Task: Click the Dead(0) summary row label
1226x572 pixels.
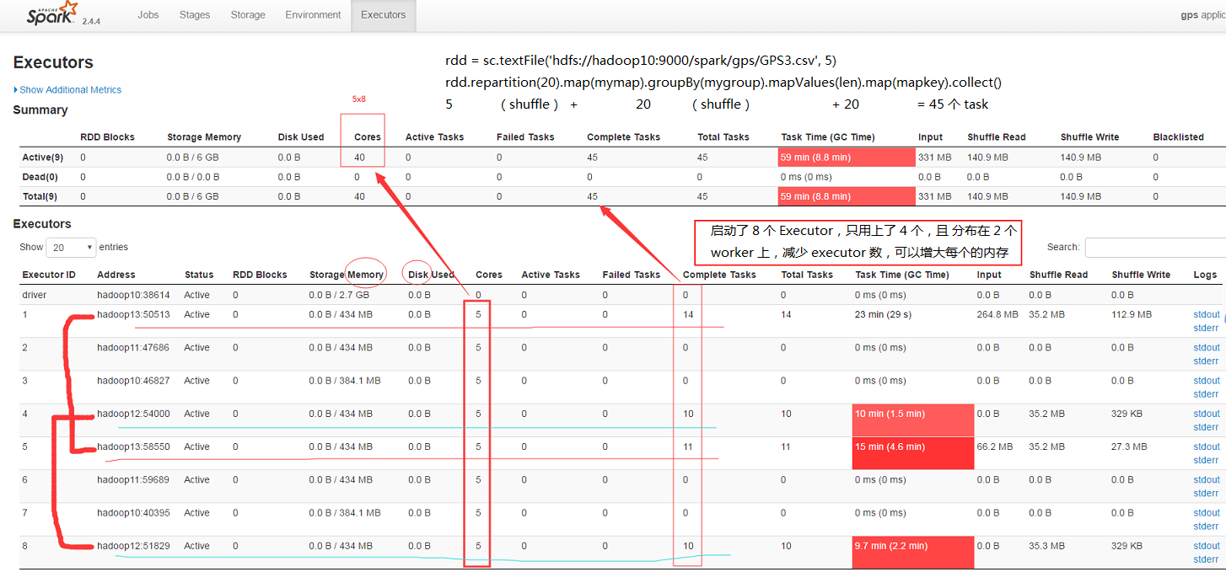Action: coord(39,177)
